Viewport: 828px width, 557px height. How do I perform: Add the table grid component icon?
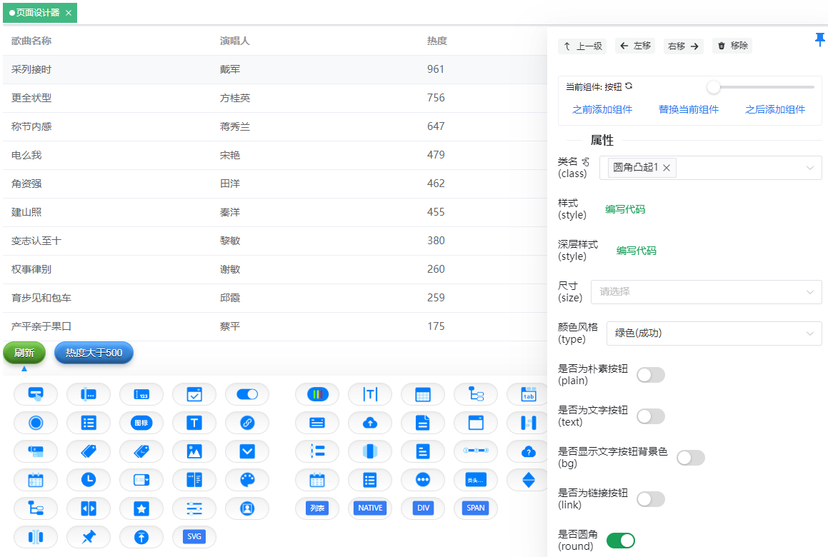[x=423, y=394]
